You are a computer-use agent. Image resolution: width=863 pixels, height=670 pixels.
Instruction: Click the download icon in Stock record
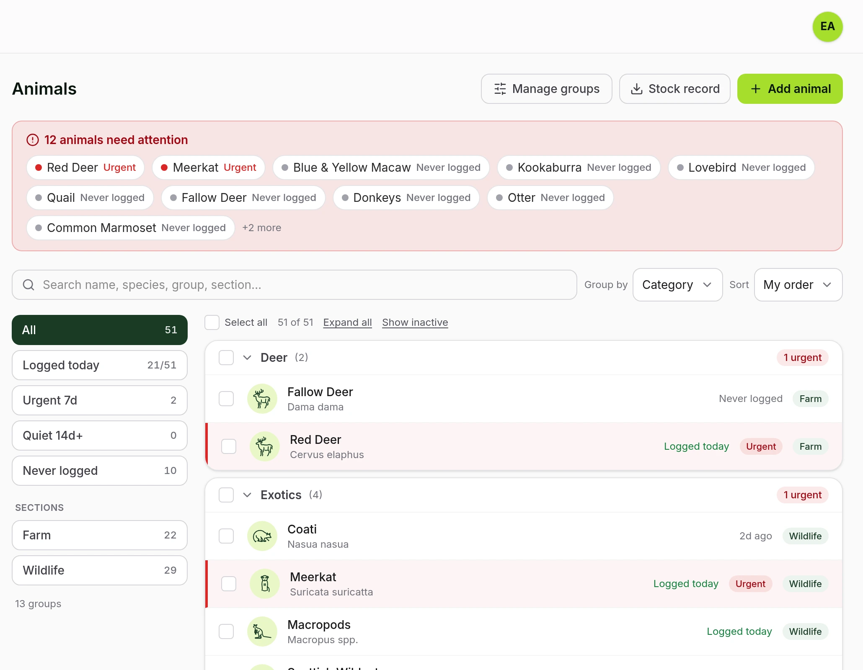point(637,89)
